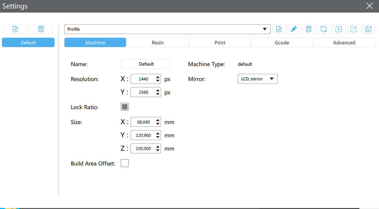Click the Size Z value field

click(x=143, y=149)
